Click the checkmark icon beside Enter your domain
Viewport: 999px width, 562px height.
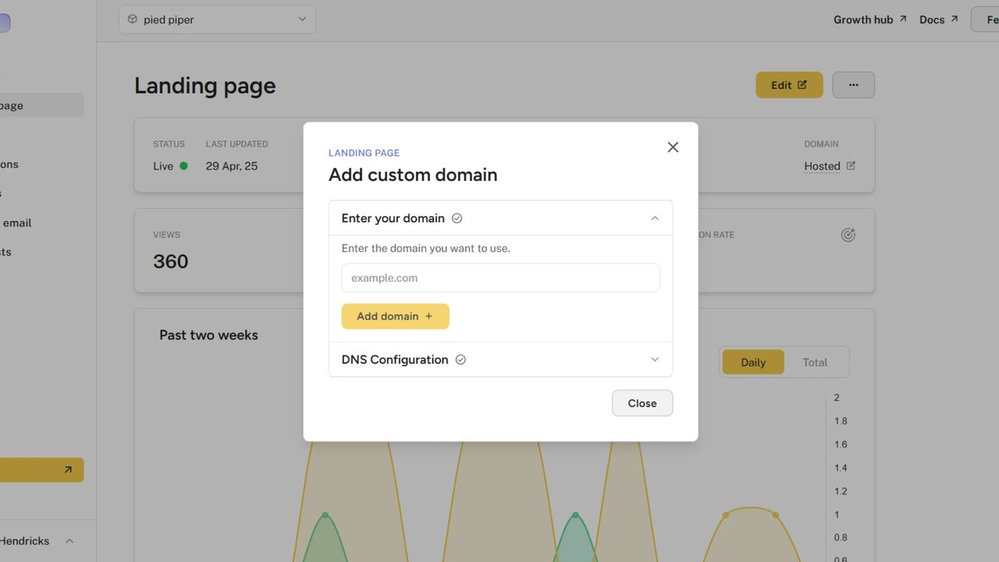(457, 218)
